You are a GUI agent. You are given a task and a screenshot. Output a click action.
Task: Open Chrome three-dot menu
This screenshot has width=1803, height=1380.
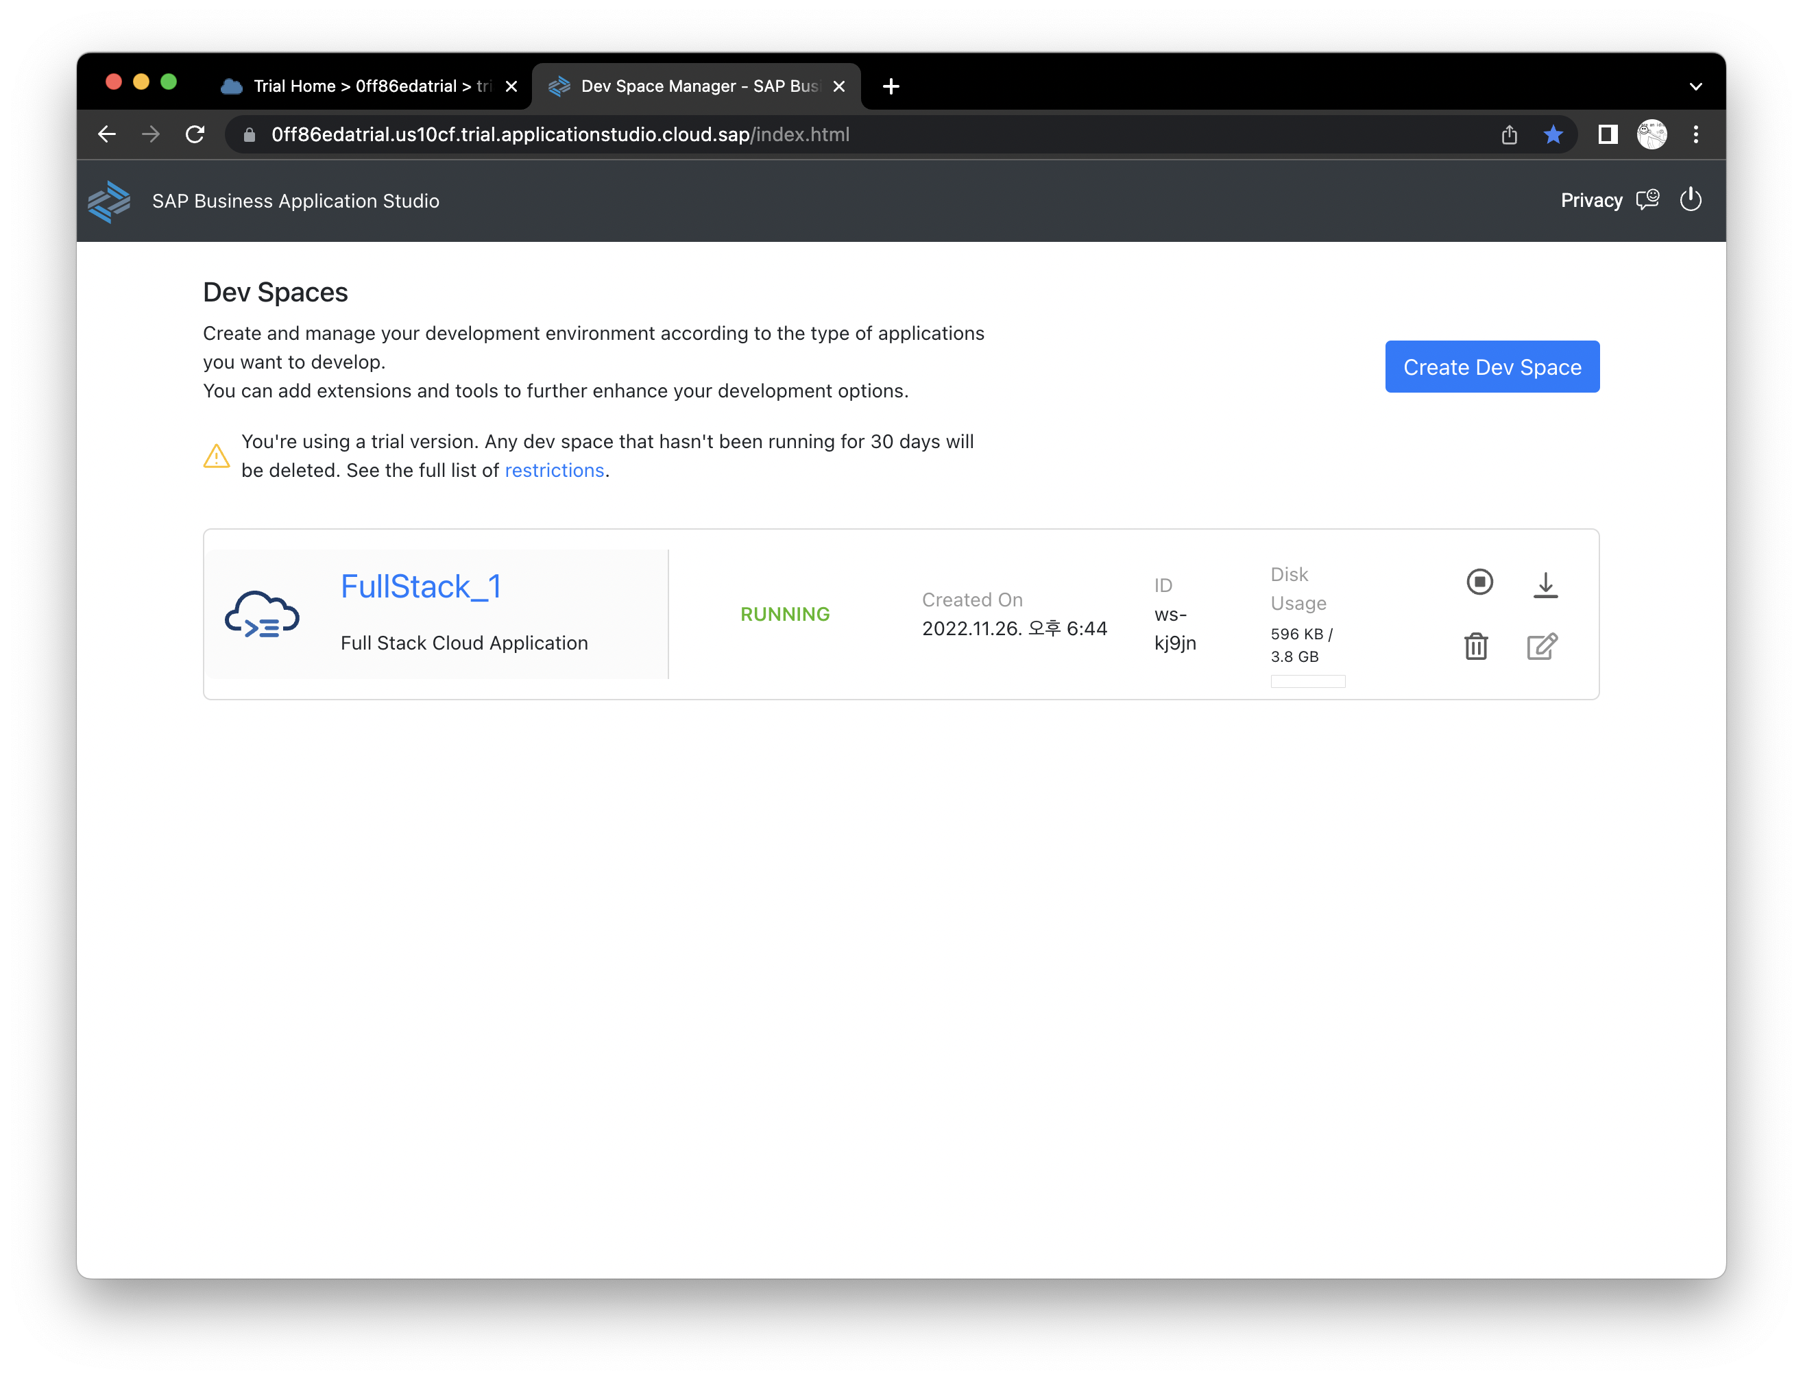(1695, 135)
